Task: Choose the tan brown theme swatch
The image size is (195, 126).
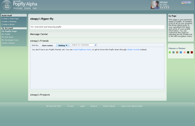Action: (x=177, y=52)
